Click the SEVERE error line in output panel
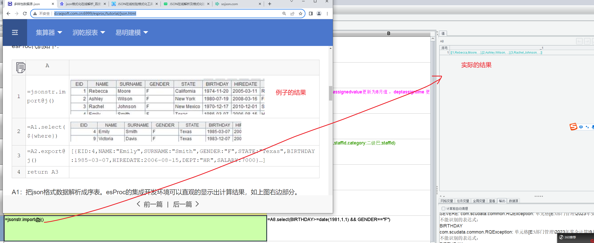Viewport: 594px width, 243px height. (516, 214)
